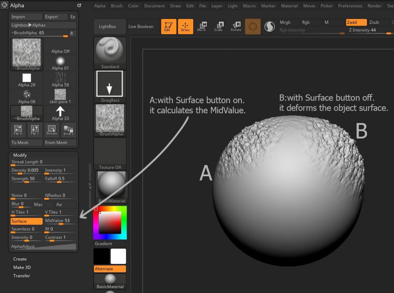Click the Flip H alpha icon
Image resolution: width=394 pixels, height=293 pixels.
tap(18, 130)
